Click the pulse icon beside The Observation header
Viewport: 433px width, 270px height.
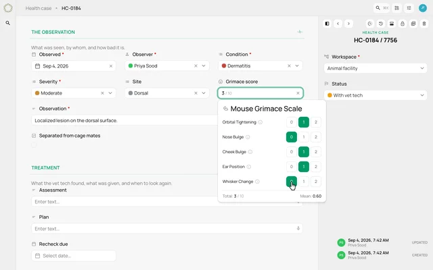[x=300, y=32]
